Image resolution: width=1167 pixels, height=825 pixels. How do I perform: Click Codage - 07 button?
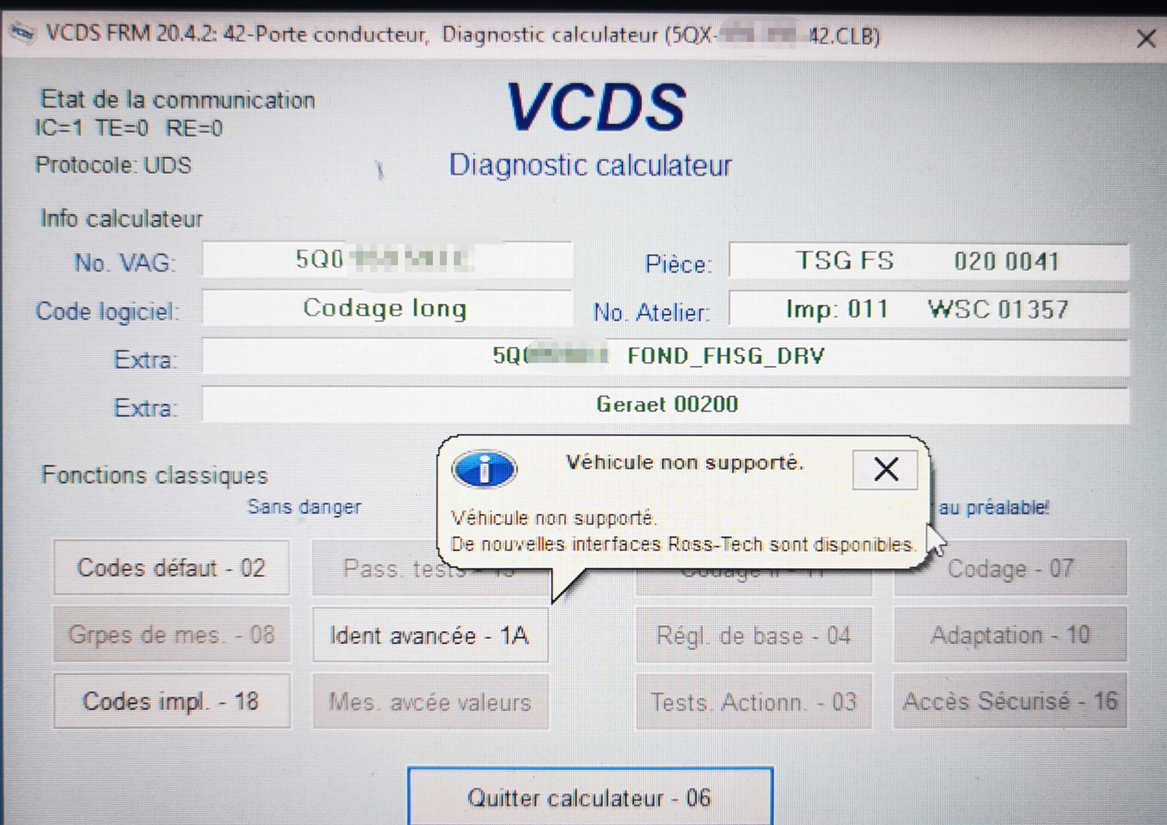pos(1010,568)
